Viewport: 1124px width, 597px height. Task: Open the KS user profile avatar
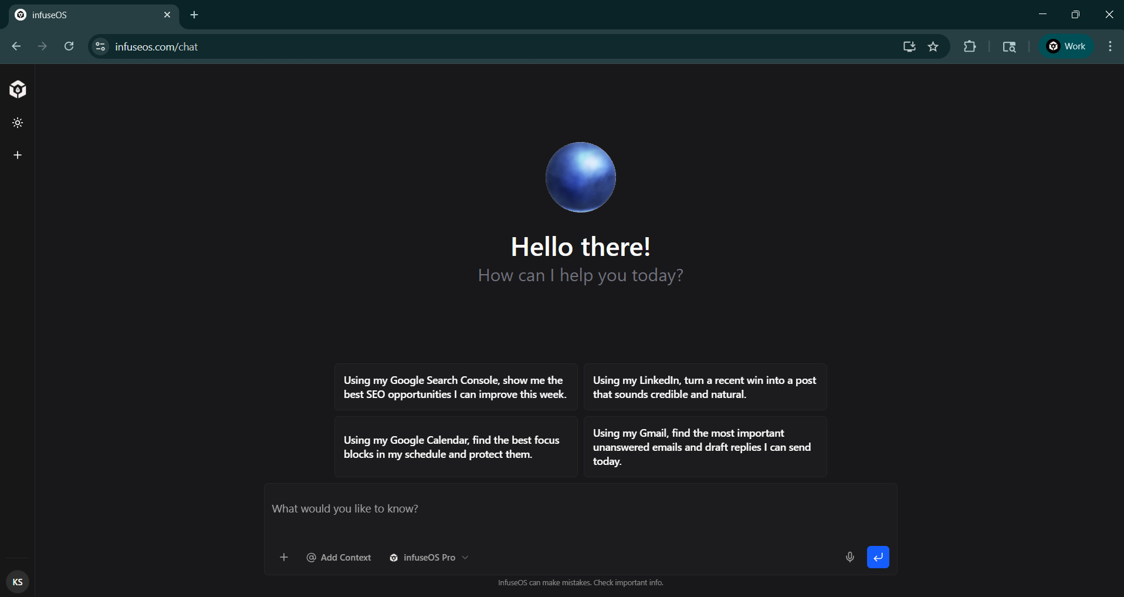(18, 582)
